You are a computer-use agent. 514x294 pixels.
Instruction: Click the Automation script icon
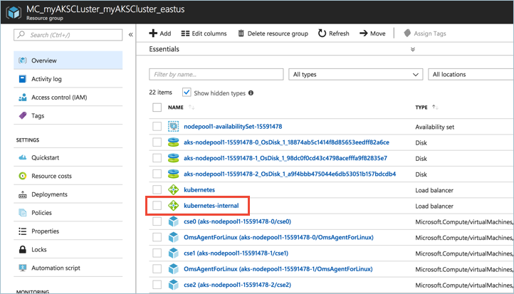(23, 268)
